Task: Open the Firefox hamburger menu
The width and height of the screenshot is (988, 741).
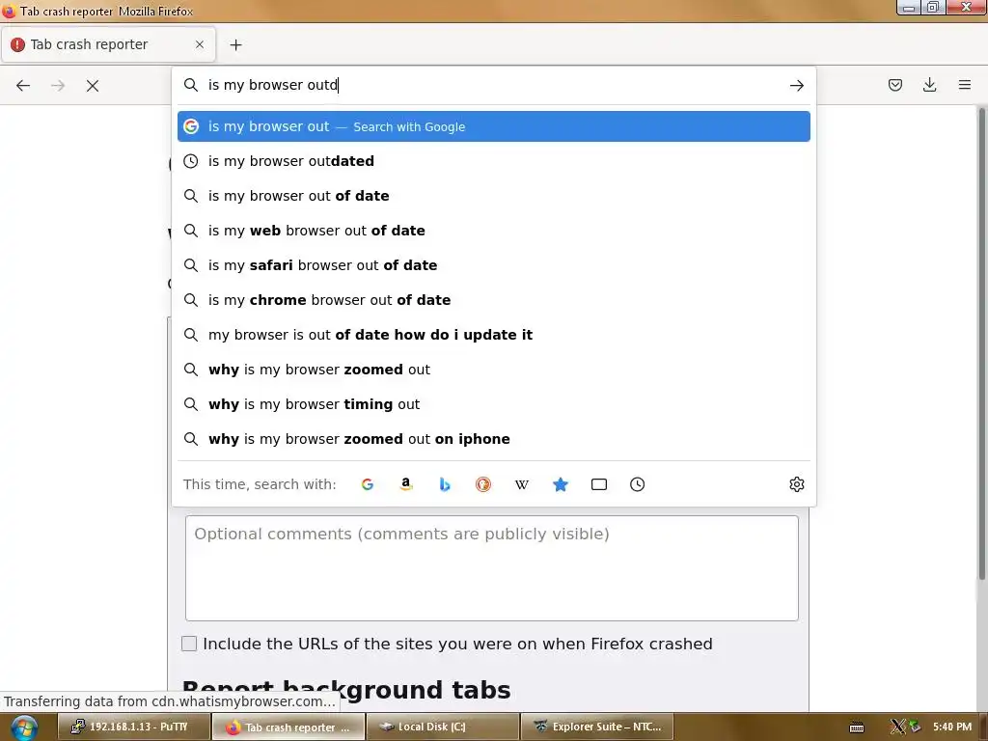Action: [964, 85]
